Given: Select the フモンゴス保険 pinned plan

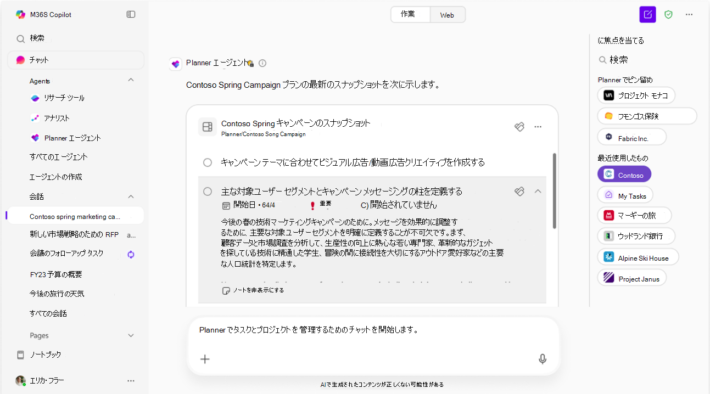Looking at the screenshot, I should pos(647,116).
